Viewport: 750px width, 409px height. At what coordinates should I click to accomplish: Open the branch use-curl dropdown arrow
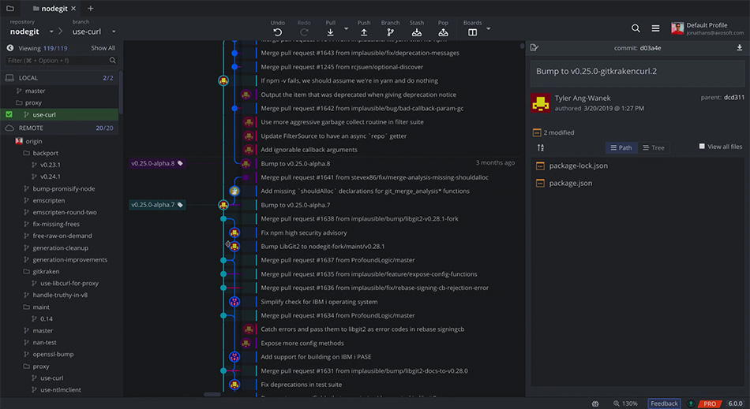pyautogui.click(x=114, y=32)
